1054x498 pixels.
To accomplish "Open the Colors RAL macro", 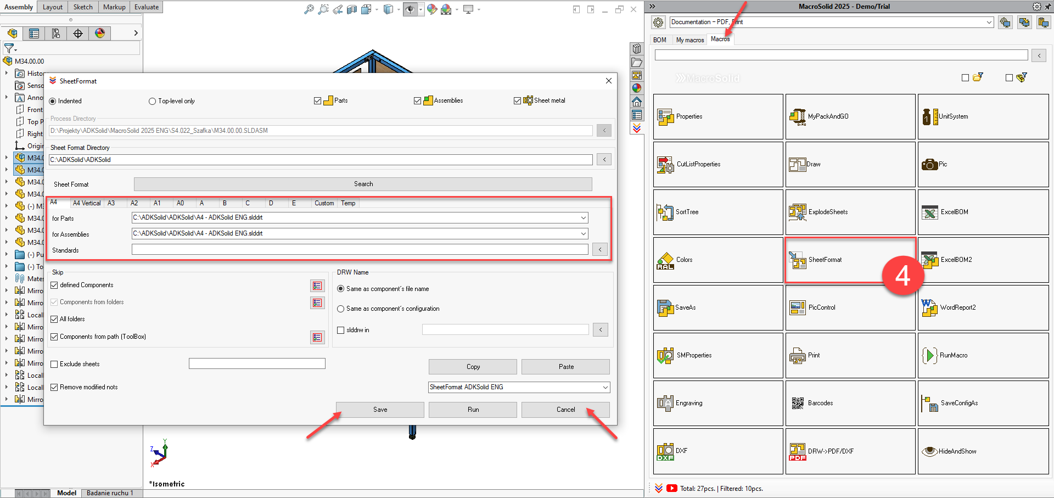I will point(717,260).
